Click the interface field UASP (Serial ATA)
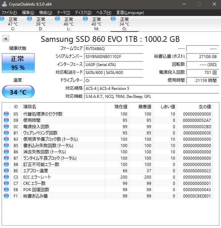221x228 pixels. pos(114,65)
